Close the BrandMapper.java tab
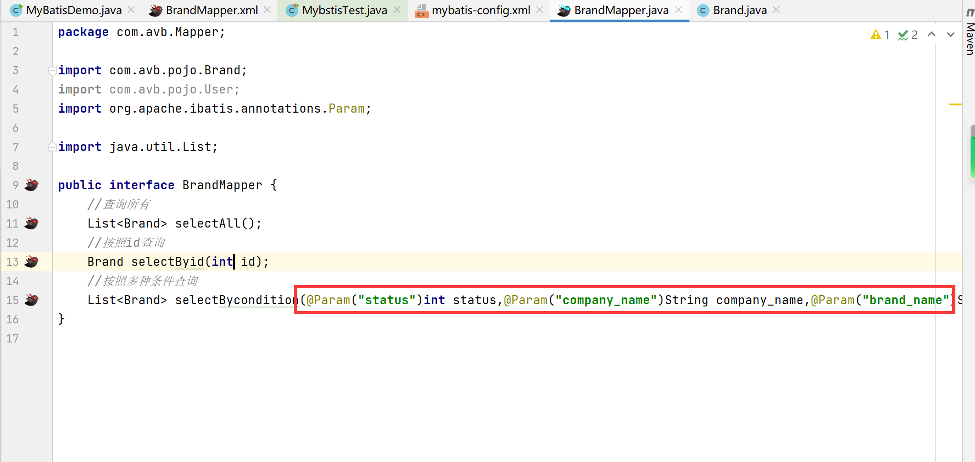This screenshot has height=462, width=975. point(678,10)
